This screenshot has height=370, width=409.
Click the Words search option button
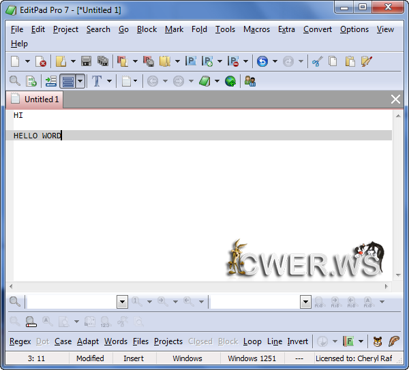(115, 341)
